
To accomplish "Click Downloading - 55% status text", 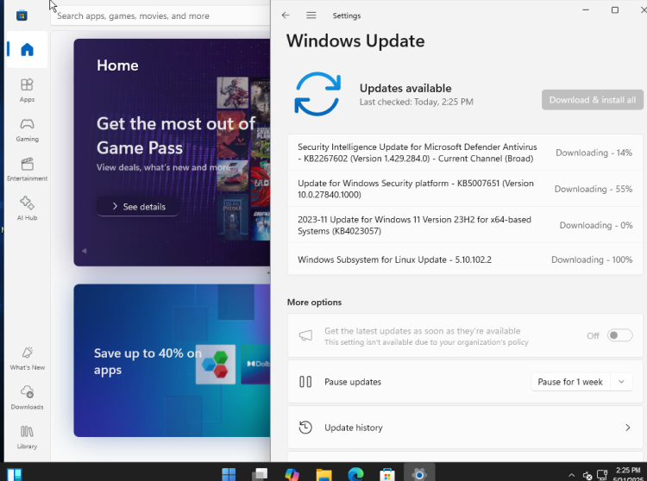I will coord(593,189).
